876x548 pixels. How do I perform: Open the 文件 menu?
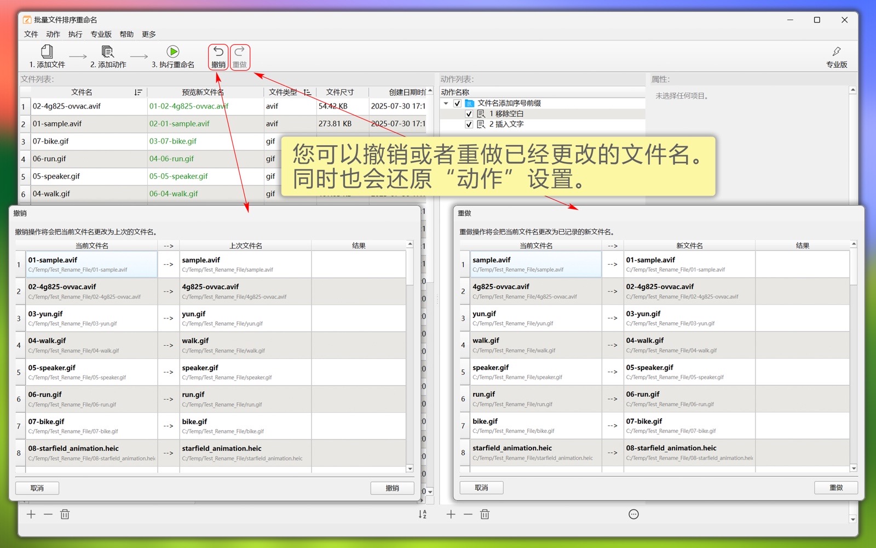click(31, 34)
